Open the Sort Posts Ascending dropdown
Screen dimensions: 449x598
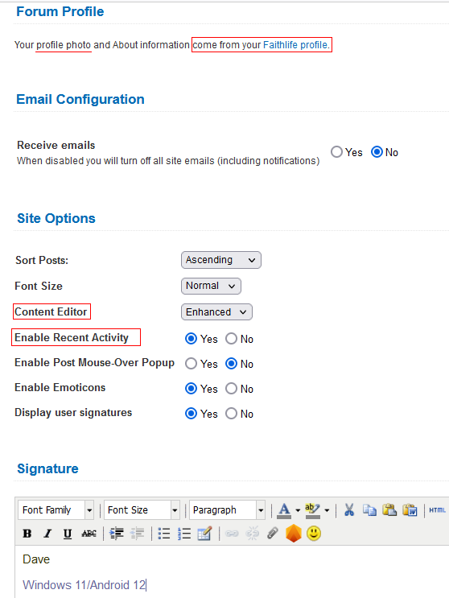(x=221, y=260)
